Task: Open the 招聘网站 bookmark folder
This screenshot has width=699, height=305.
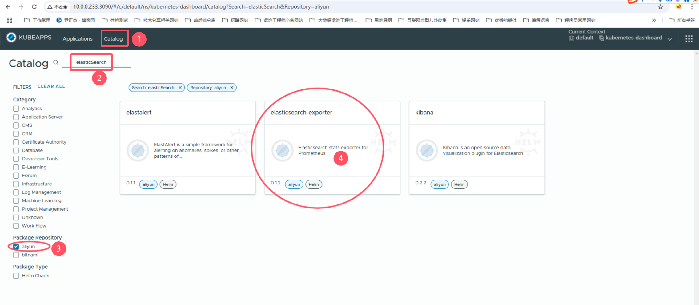Action: pyautogui.click(x=235, y=20)
